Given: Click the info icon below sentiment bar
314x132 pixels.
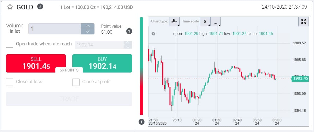Looking at the screenshot, I should point(141,122).
